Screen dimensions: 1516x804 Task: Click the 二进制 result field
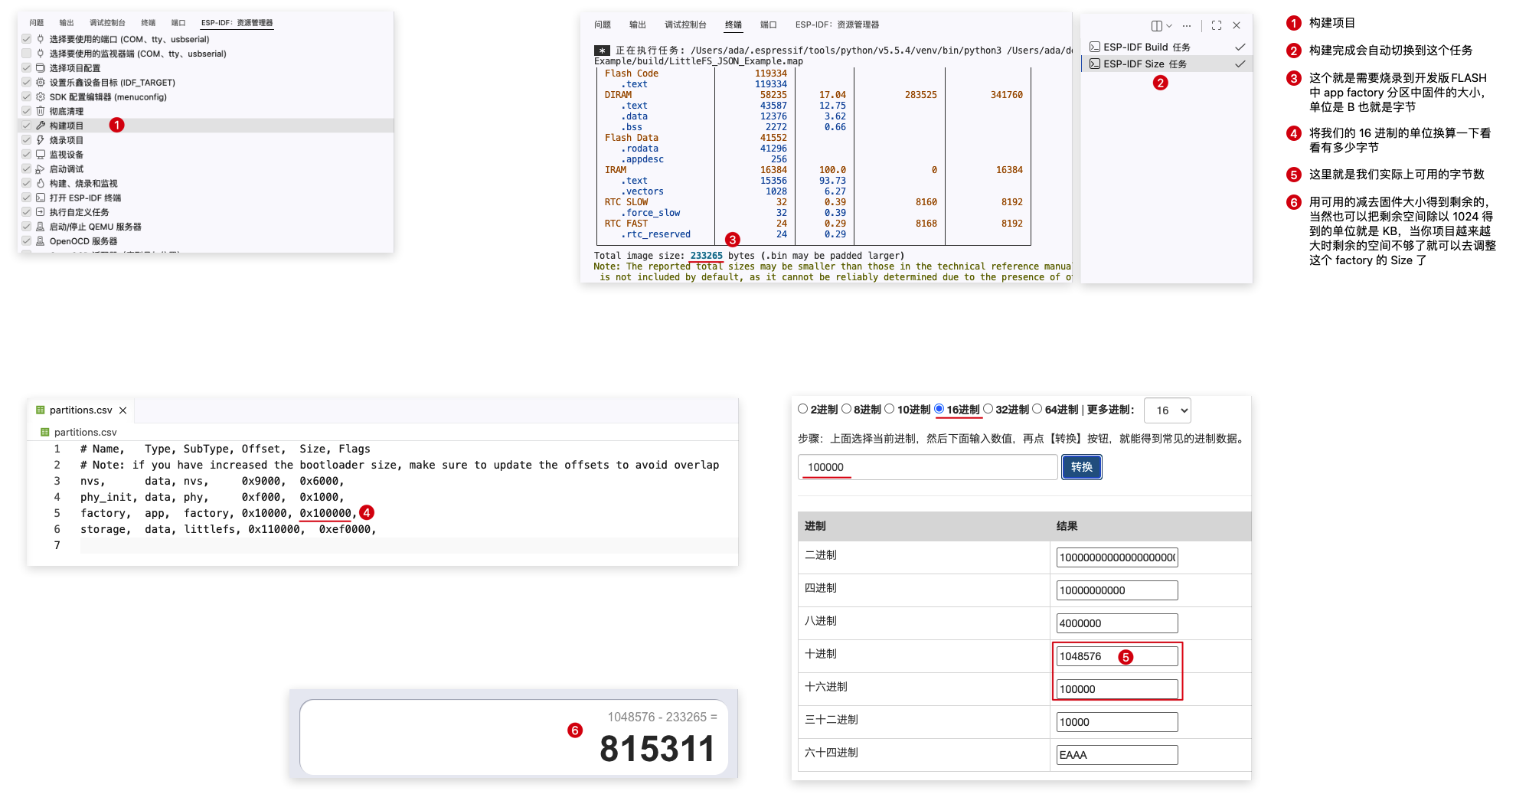click(1117, 557)
